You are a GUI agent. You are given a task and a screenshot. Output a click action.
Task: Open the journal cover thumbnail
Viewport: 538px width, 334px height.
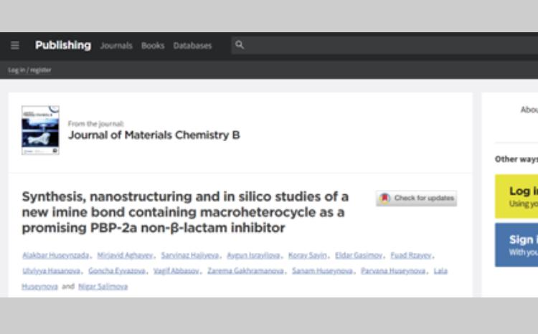[x=40, y=130]
